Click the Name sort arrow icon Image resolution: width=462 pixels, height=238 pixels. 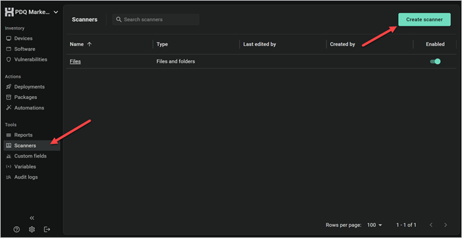90,44
